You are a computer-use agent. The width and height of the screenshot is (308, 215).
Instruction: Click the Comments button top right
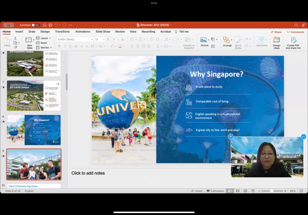pos(296,32)
